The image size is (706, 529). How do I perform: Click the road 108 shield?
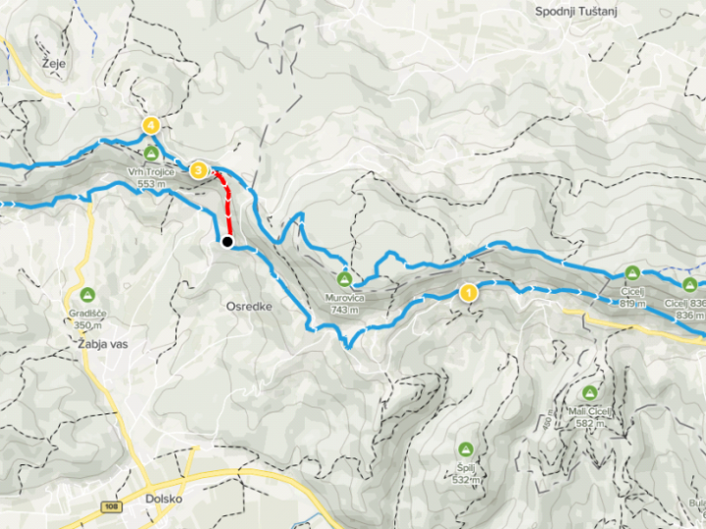pyautogui.click(x=110, y=507)
